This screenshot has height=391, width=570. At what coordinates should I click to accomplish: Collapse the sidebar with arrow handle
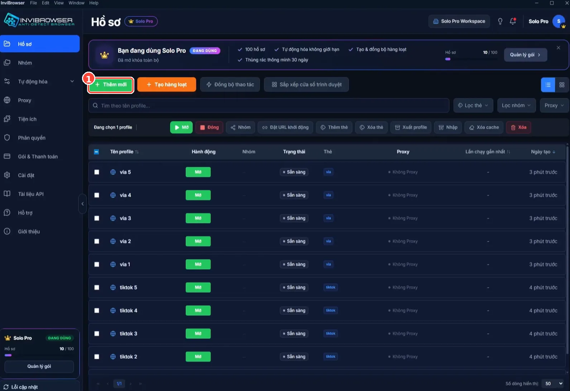coord(82,204)
